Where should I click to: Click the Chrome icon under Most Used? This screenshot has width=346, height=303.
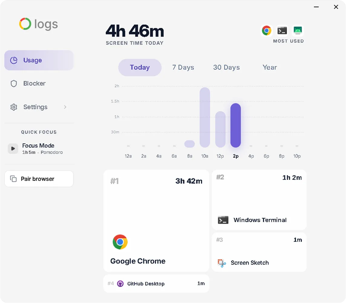coord(267,31)
